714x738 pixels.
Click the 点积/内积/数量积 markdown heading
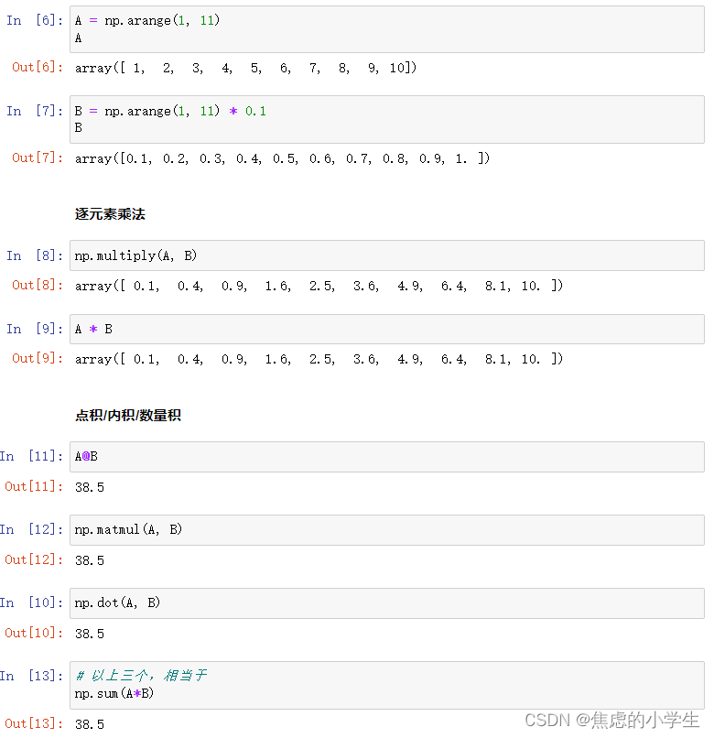click(x=128, y=416)
